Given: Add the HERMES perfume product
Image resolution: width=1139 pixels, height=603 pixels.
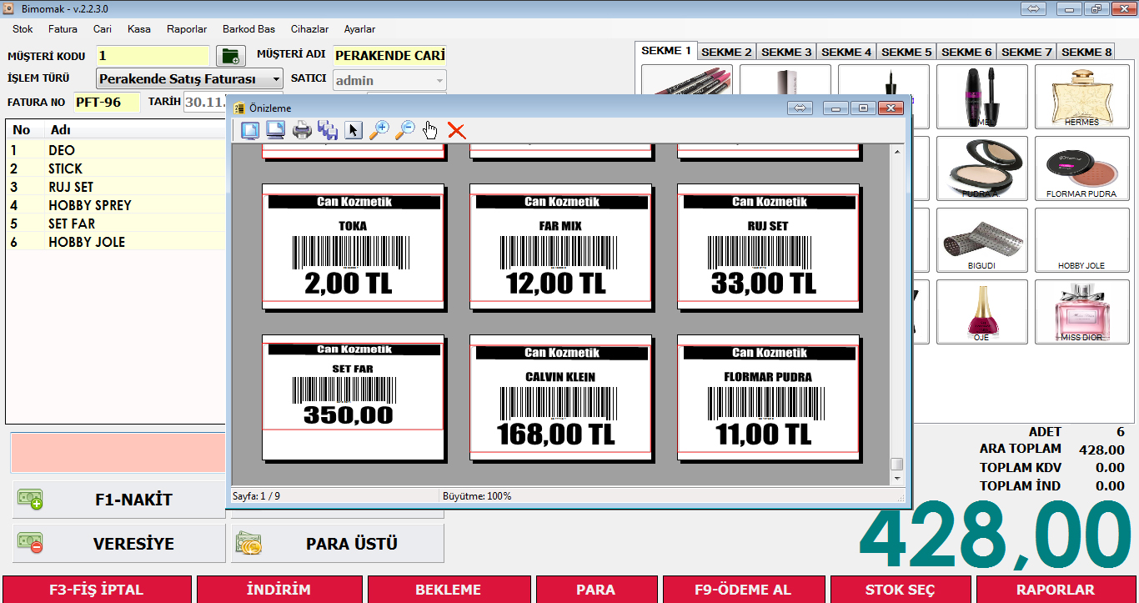Looking at the screenshot, I should tap(1081, 96).
